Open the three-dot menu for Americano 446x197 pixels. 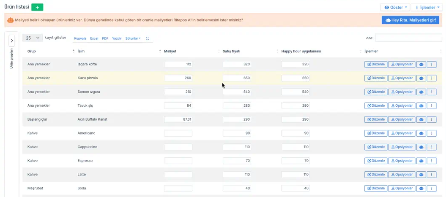tap(432, 133)
